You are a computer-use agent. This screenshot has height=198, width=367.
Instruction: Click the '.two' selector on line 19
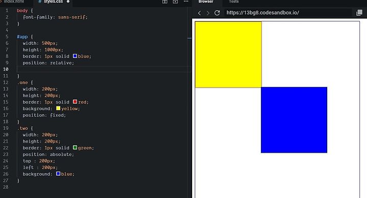click(22, 128)
